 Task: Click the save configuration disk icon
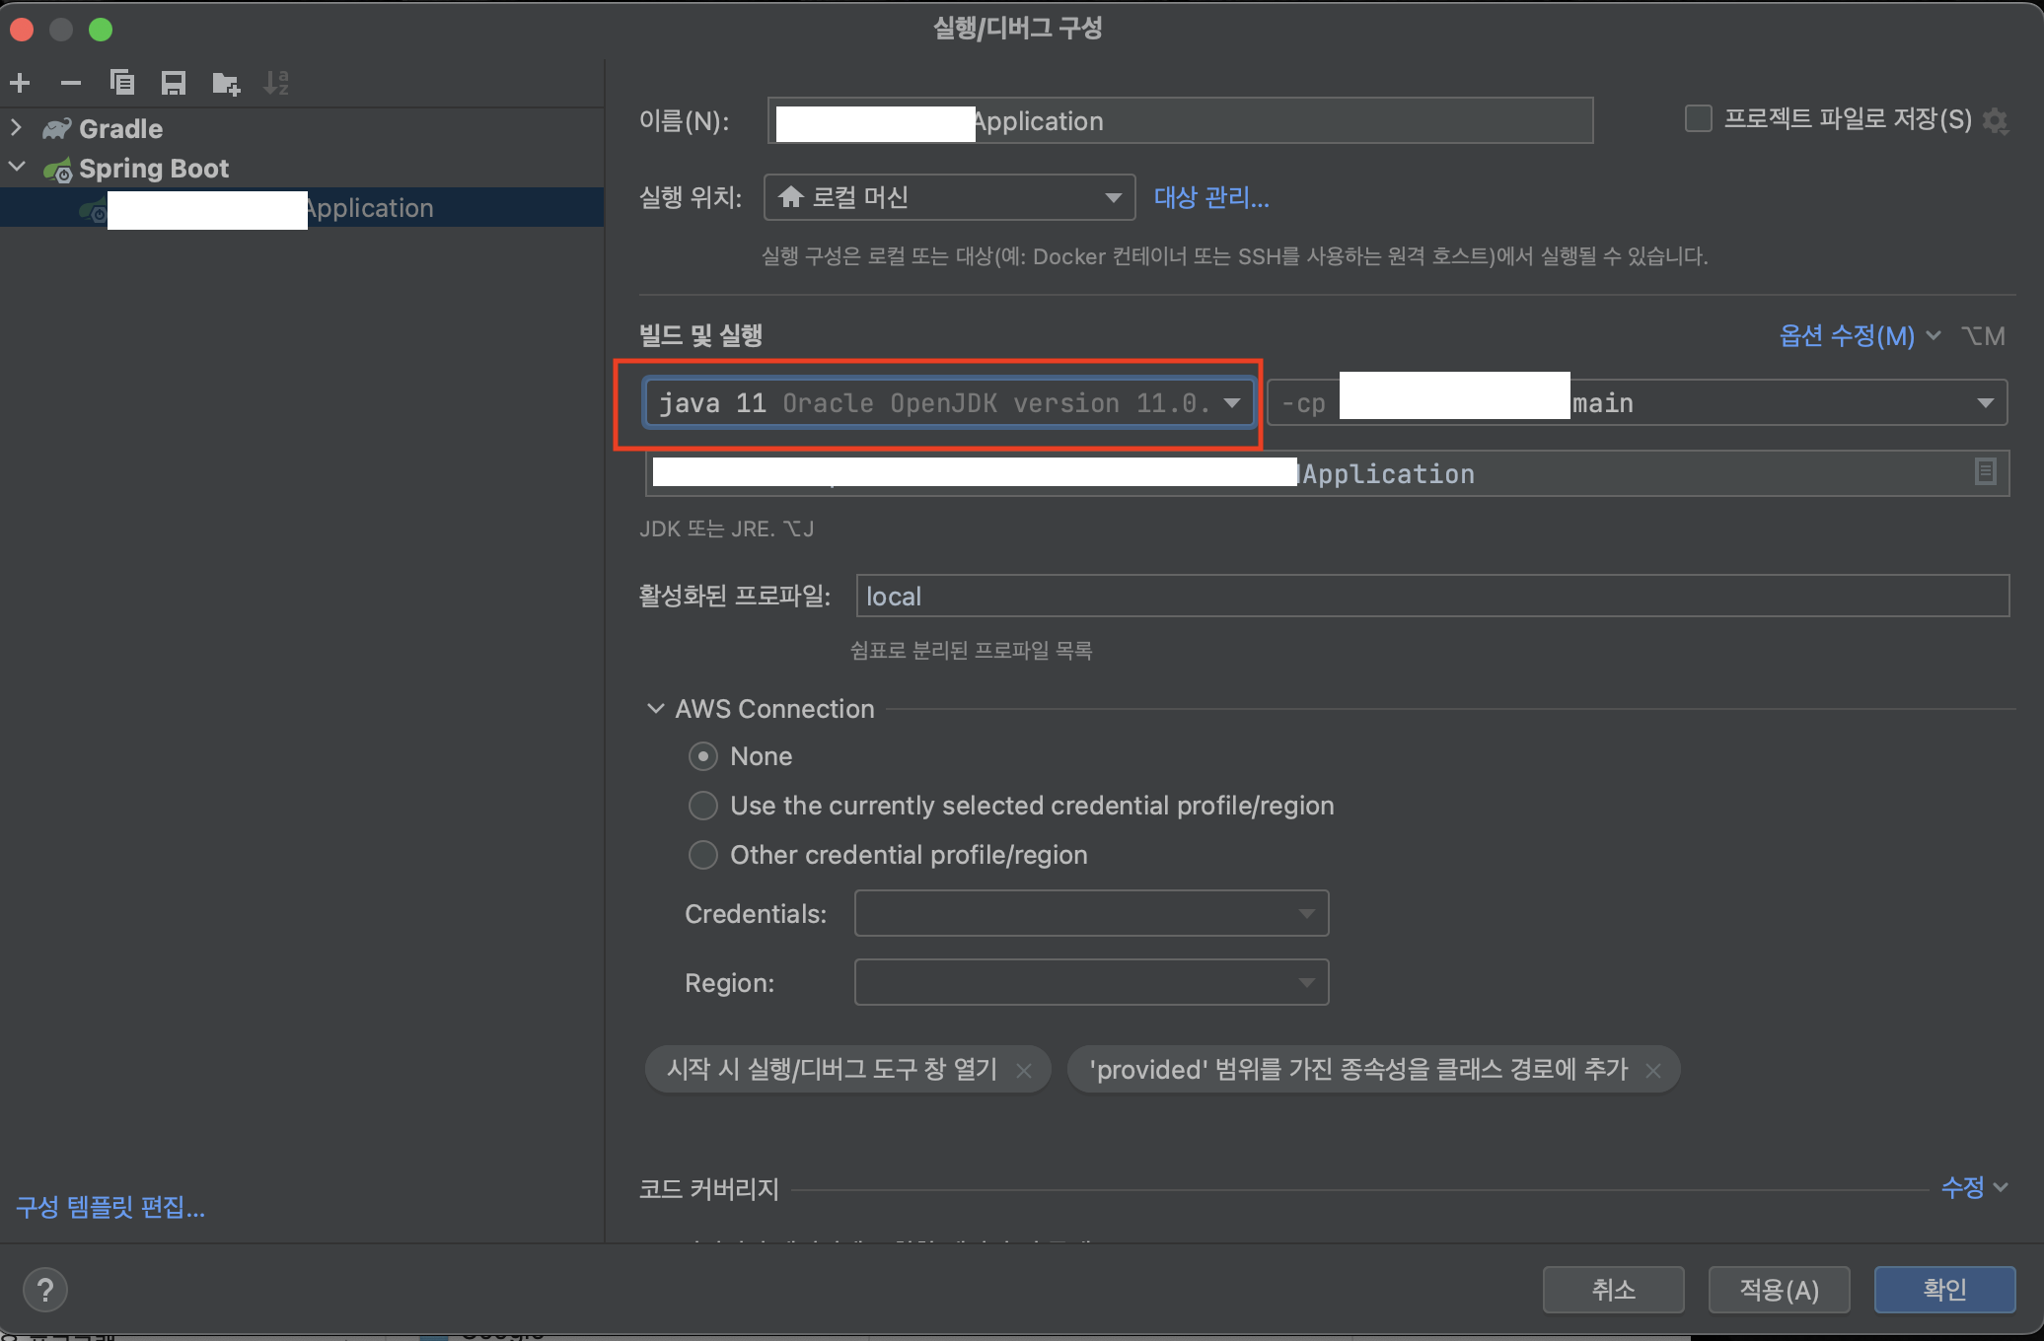coord(174,83)
